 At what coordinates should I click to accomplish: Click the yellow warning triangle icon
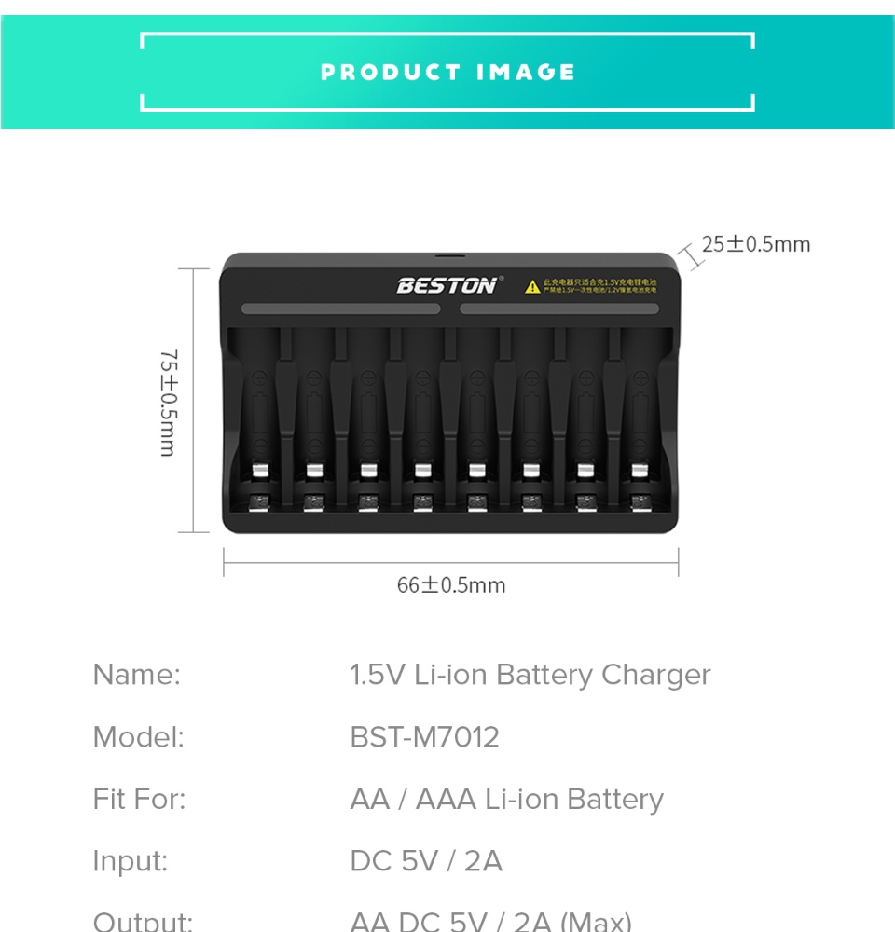coord(531,285)
